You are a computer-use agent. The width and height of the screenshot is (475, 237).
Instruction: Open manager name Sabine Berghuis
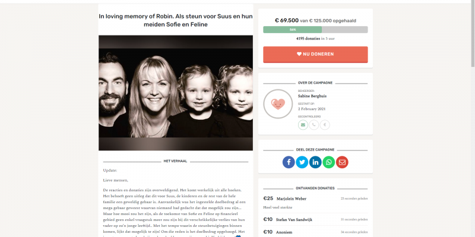(x=312, y=96)
